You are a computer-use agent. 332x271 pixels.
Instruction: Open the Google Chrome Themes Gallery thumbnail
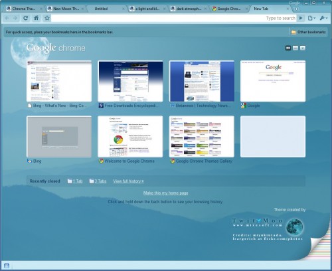(202, 137)
